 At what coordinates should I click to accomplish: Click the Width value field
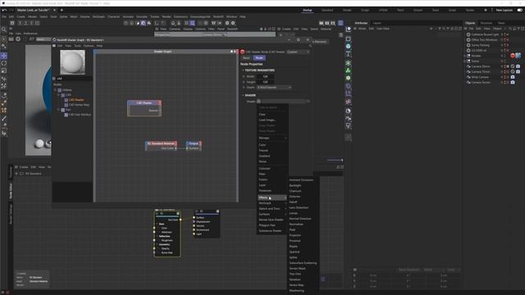pos(266,76)
